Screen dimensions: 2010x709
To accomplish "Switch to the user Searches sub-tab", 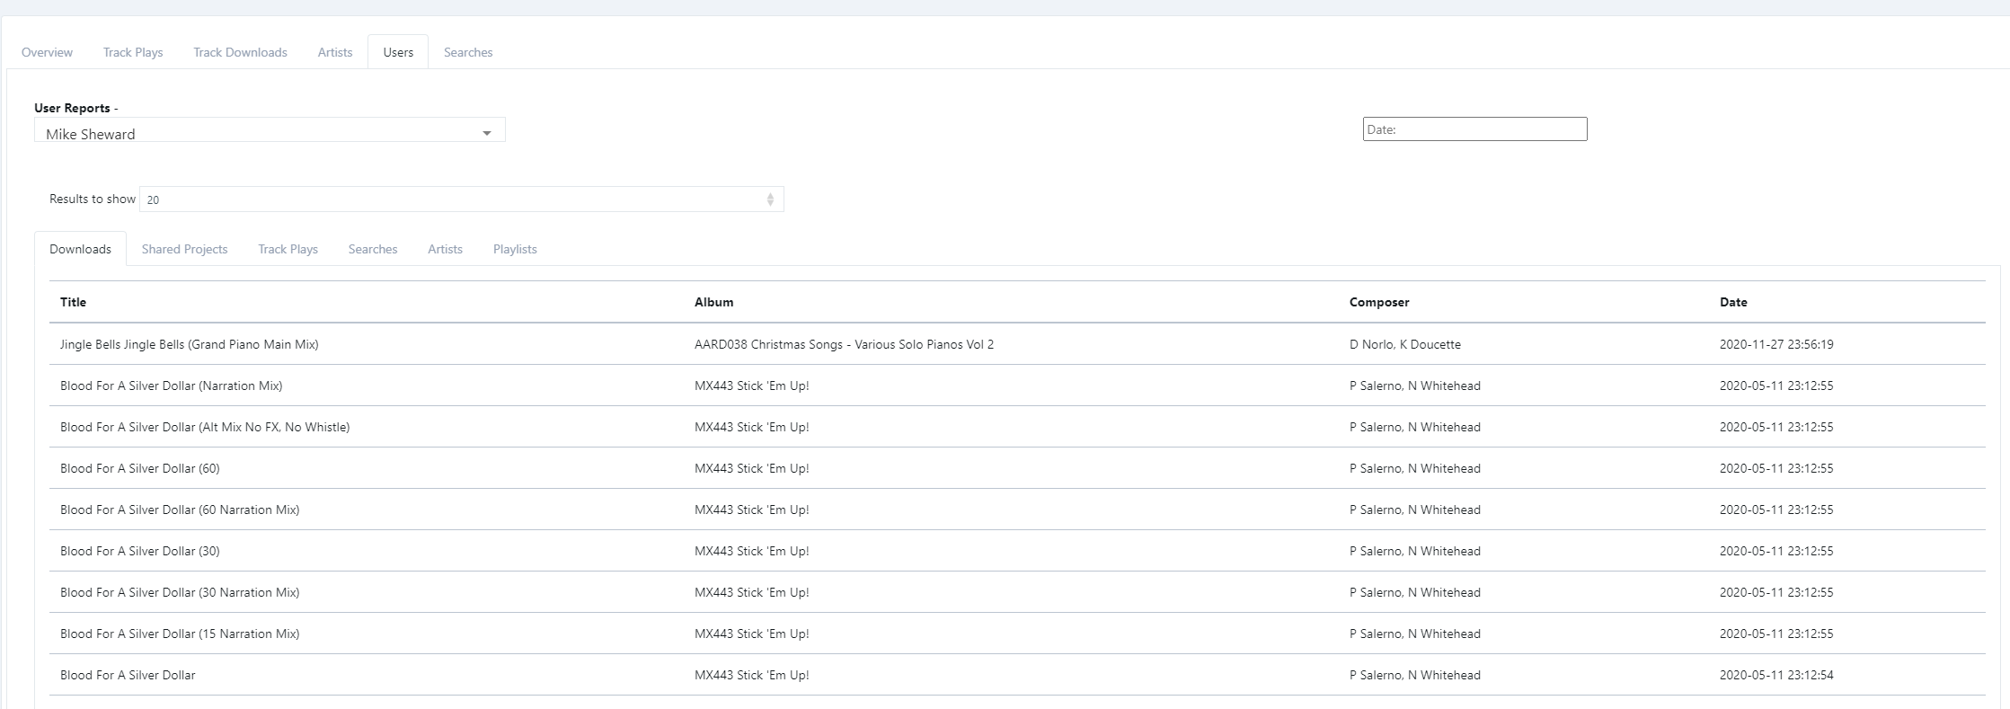I will [372, 249].
